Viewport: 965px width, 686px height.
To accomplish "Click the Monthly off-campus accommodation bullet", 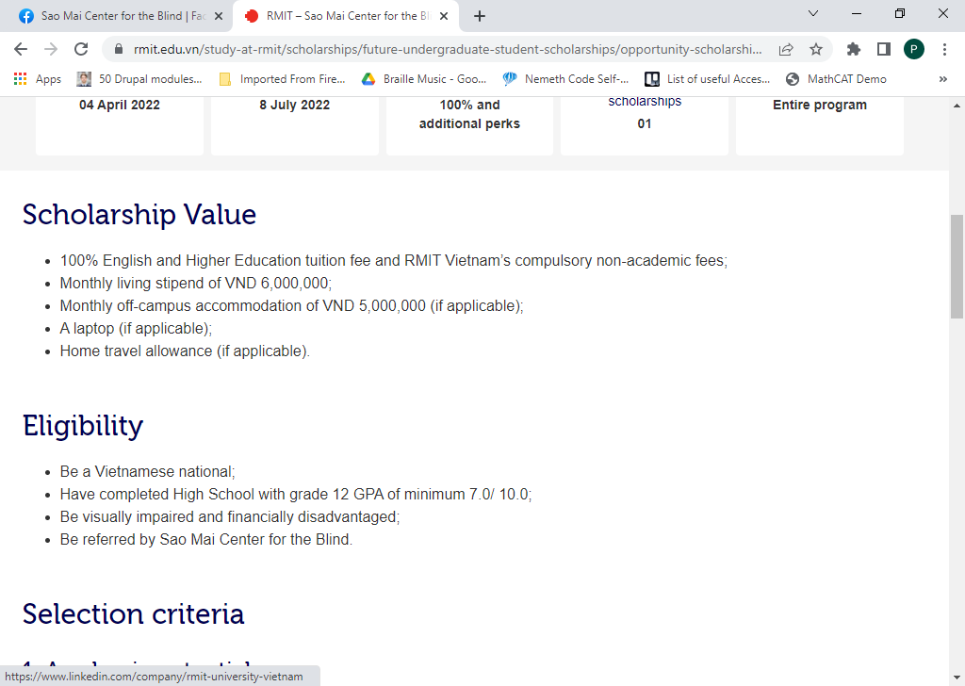I will coord(292,306).
